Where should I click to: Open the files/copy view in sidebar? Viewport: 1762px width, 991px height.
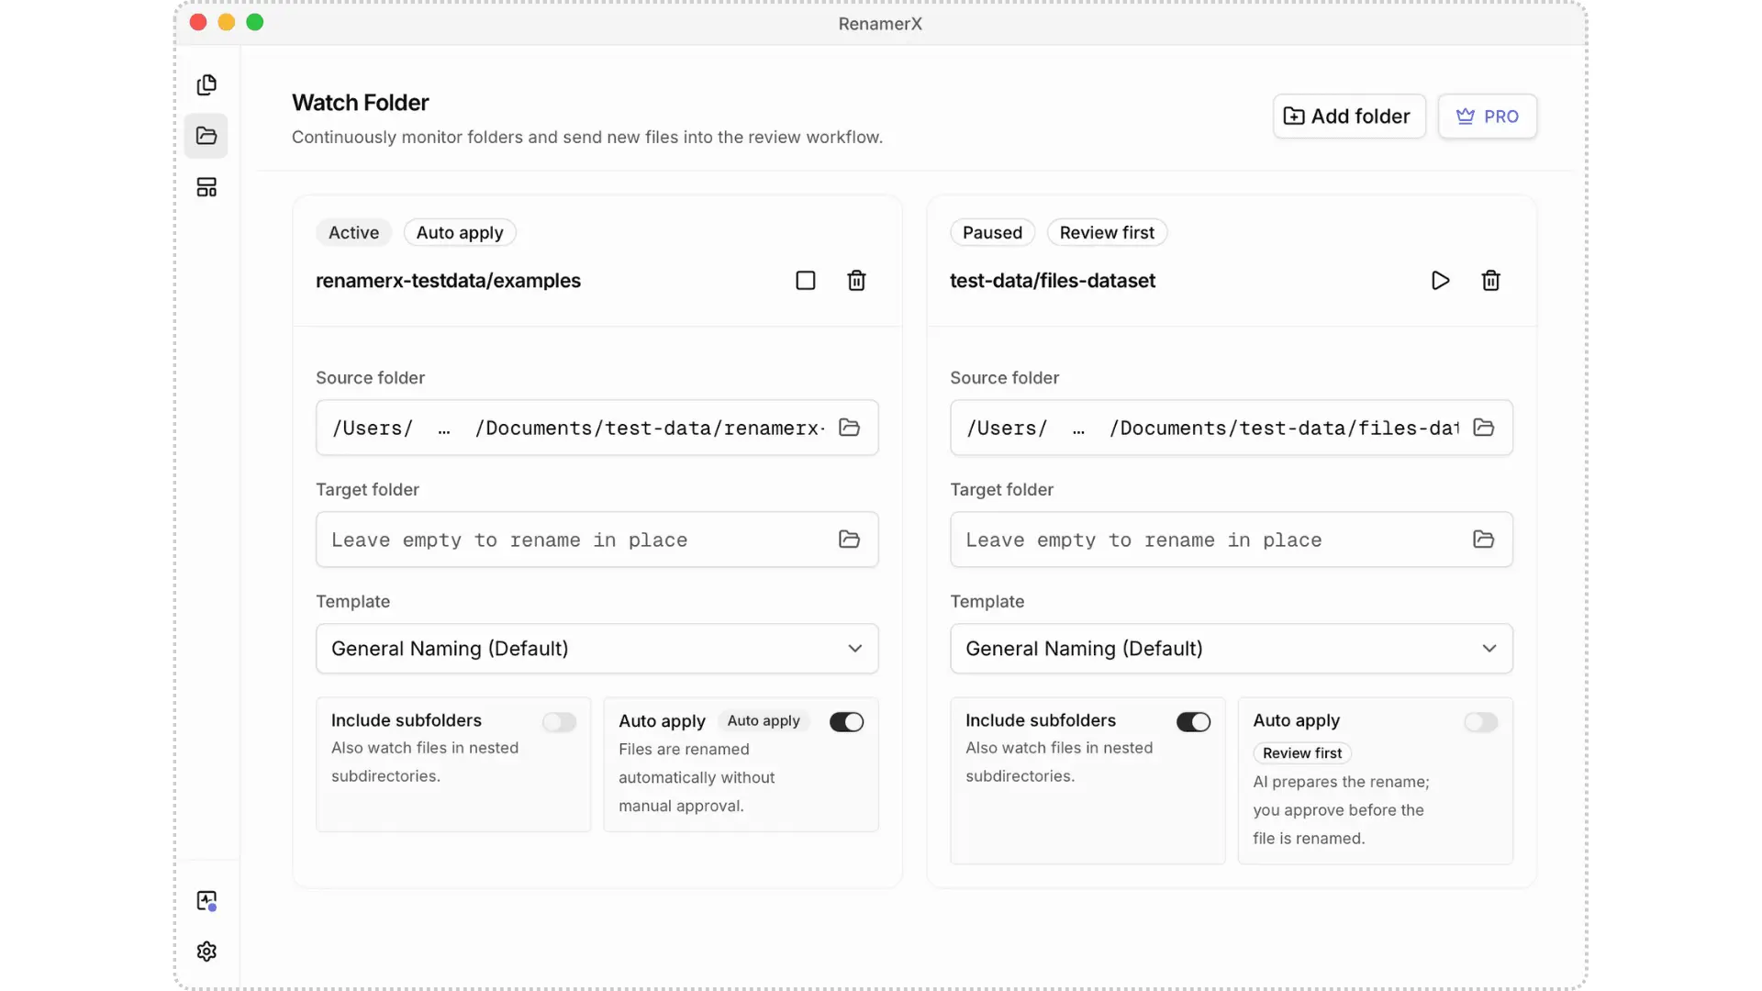pyautogui.click(x=206, y=85)
